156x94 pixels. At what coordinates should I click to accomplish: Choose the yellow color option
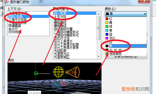pos(126,23)
